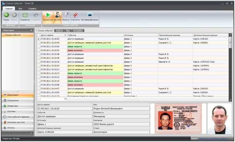
Task: Open the Вид content tab beside Настройки
Action: pyautogui.click(x=68, y=31)
